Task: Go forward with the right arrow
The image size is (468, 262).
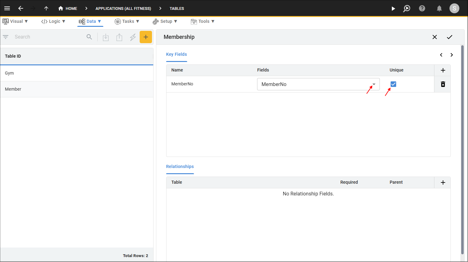Action: point(33,8)
